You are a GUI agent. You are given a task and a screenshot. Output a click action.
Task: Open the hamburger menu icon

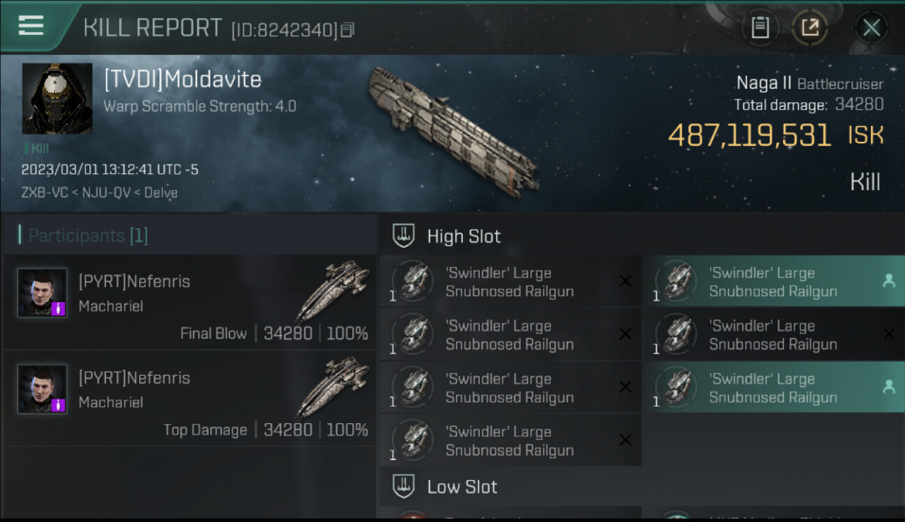[x=31, y=25]
